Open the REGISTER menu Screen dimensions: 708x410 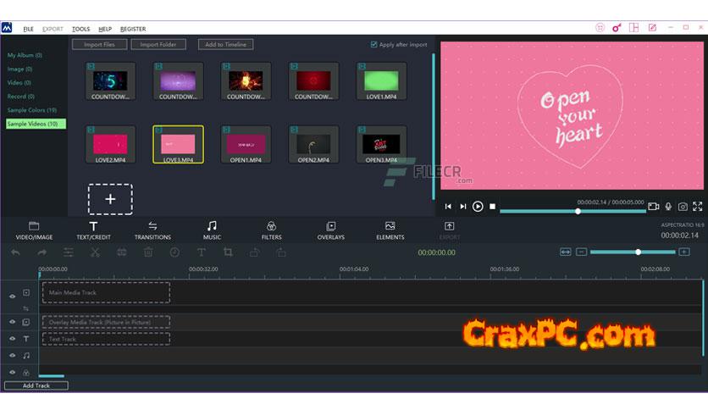(x=133, y=29)
